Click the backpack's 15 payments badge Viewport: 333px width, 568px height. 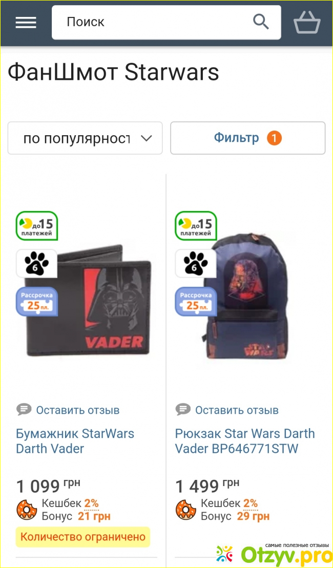pyautogui.click(x=196, y=226)
